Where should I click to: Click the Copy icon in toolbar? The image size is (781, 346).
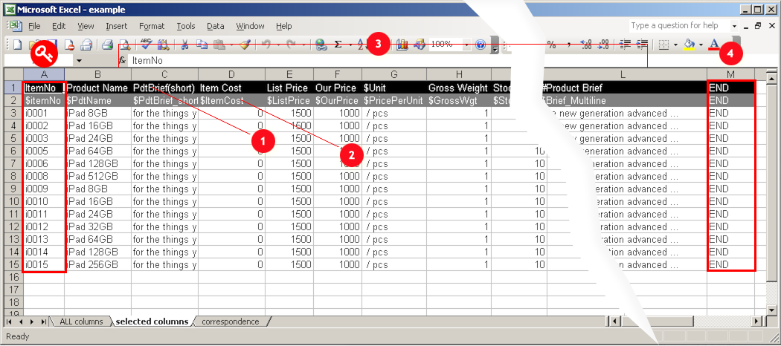coord(201,45)
